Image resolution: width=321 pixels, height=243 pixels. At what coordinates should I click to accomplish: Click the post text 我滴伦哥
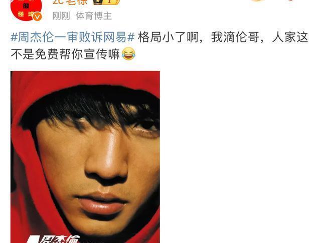pos(235,37)
